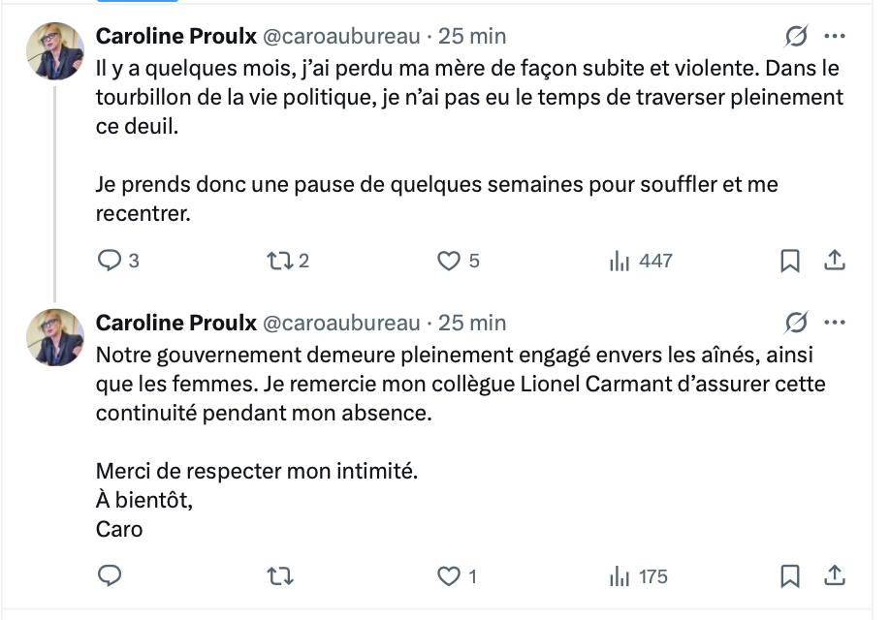Bookmark the second tweet
The height and width of the screenshot is (620, 890).
tap(790, 576)
